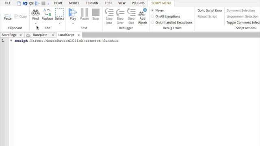Click Toggle Comment Selection

243,22
